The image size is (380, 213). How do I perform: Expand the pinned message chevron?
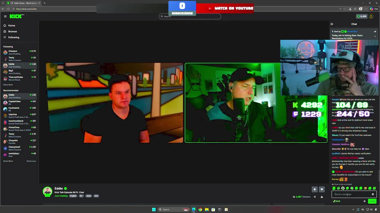click(375, 36)
